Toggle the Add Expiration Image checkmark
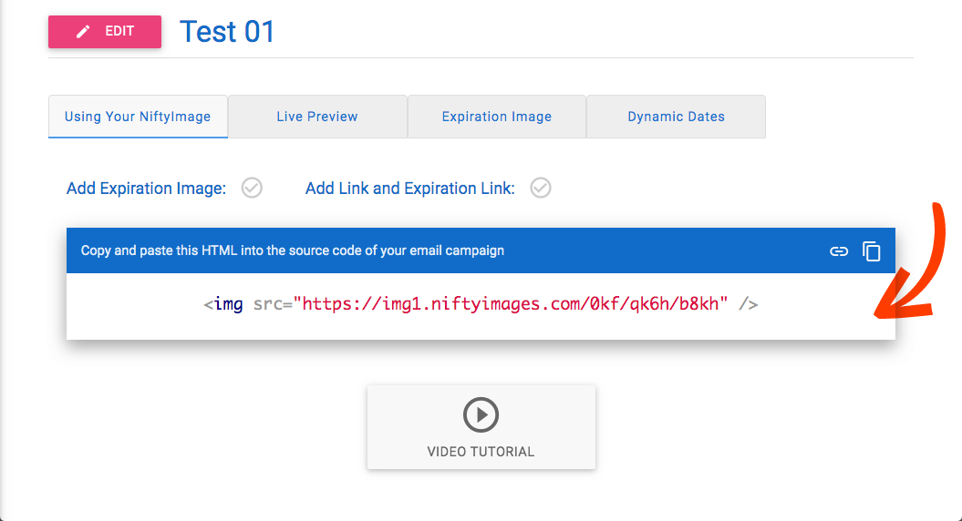The width and height of the screenshot is (962, 521). click(252, 188)
